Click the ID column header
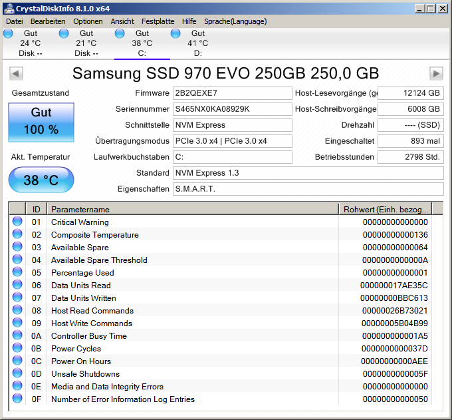This screenshot has height=420, width=452. click(x=37, y=209)
